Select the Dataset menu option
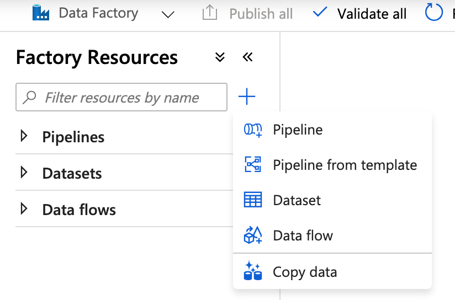Screen dimensions: 455x300 click(x=332, y=200)
